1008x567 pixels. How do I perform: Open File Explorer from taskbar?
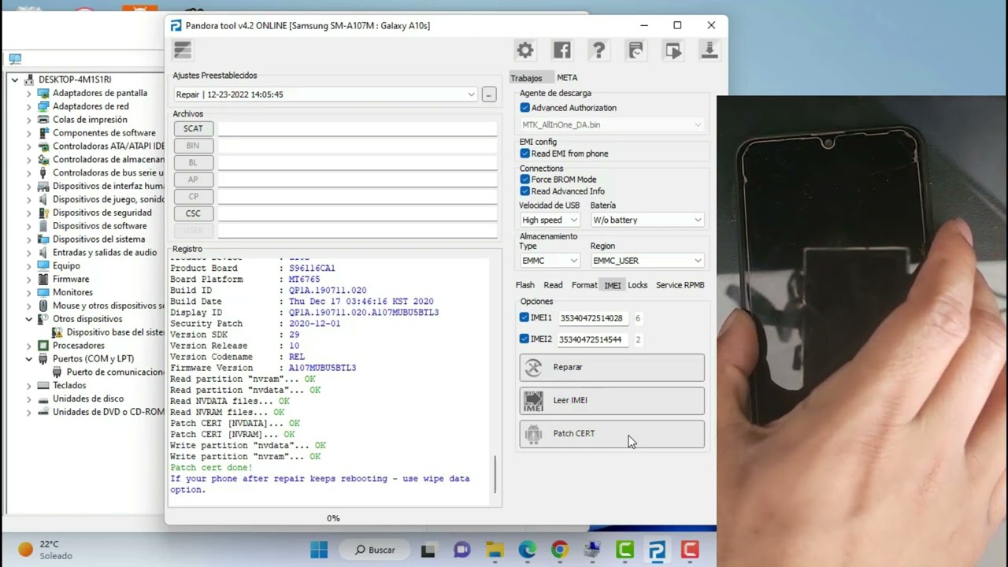pyautogui.click(x=494, y=550)
